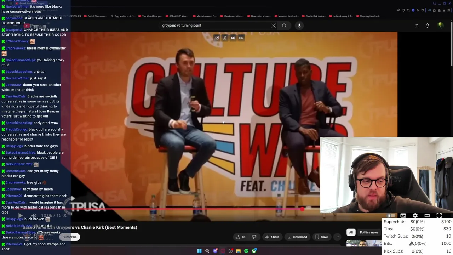Image resolution: width=453 pixels, height=255 pixels.
Task: Start voice search with microphone icon
Action: [299, 25]
